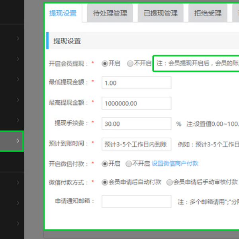Expand first sidebar item below the divider line
The image size is (239, 239).
click(18, 183)
